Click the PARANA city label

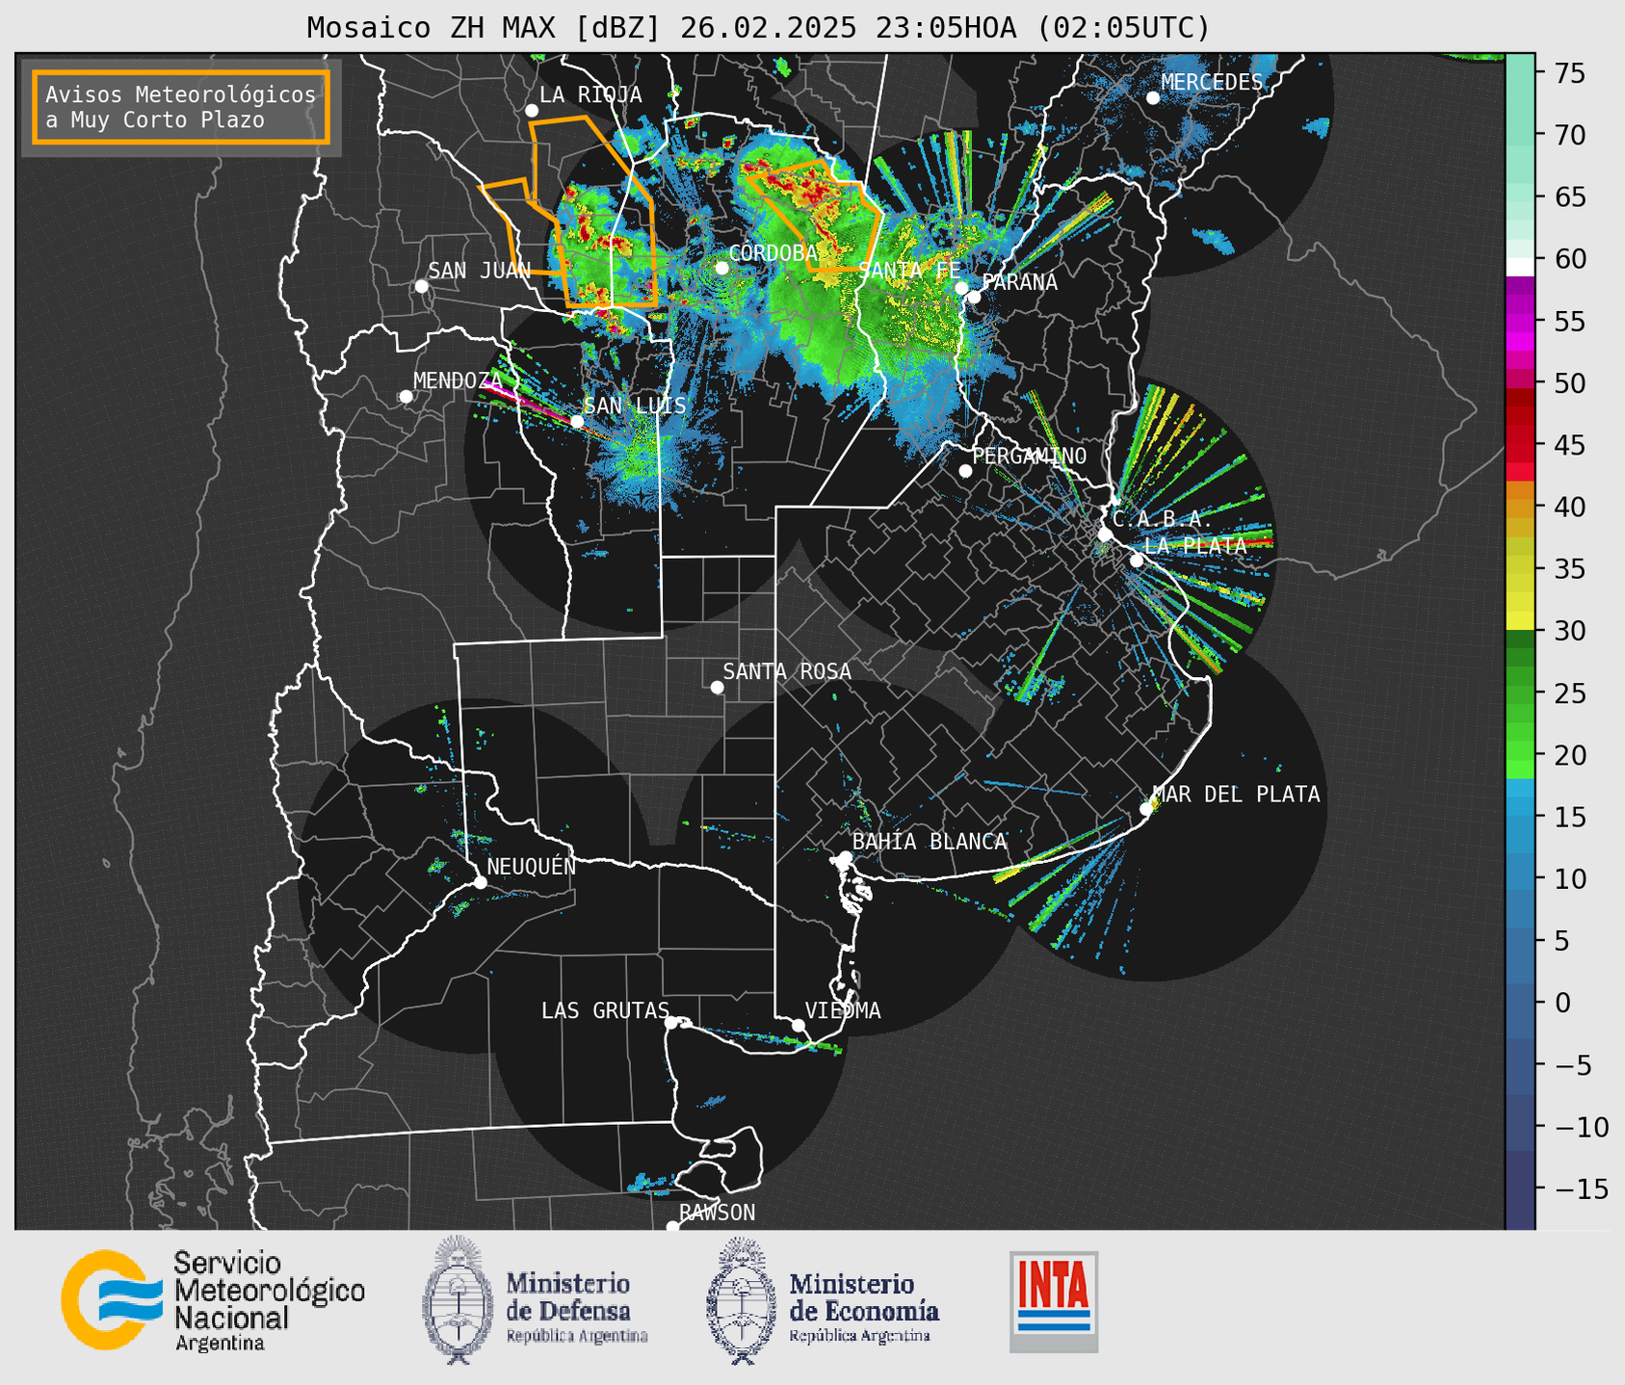[x=1019, y=282]
